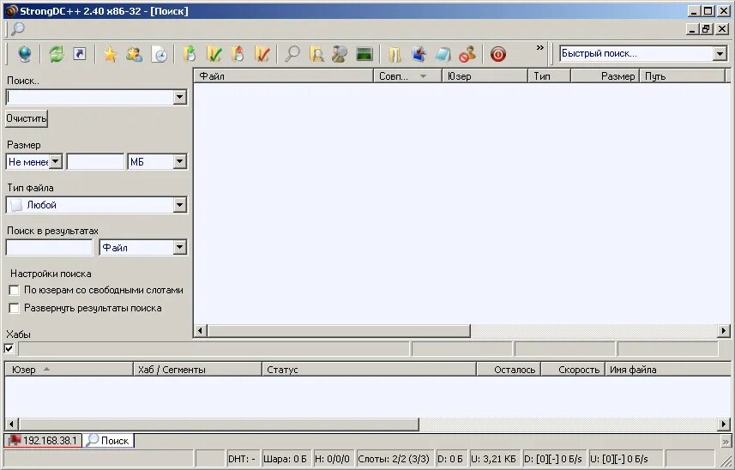Viewport: 735px width, 470px height.
Task: Open the 'Не менее' size mode dropdown
Action: [55, 161]
